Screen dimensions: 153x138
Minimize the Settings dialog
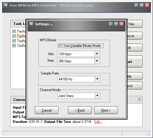pyautogui.click(x=111, y=24)
